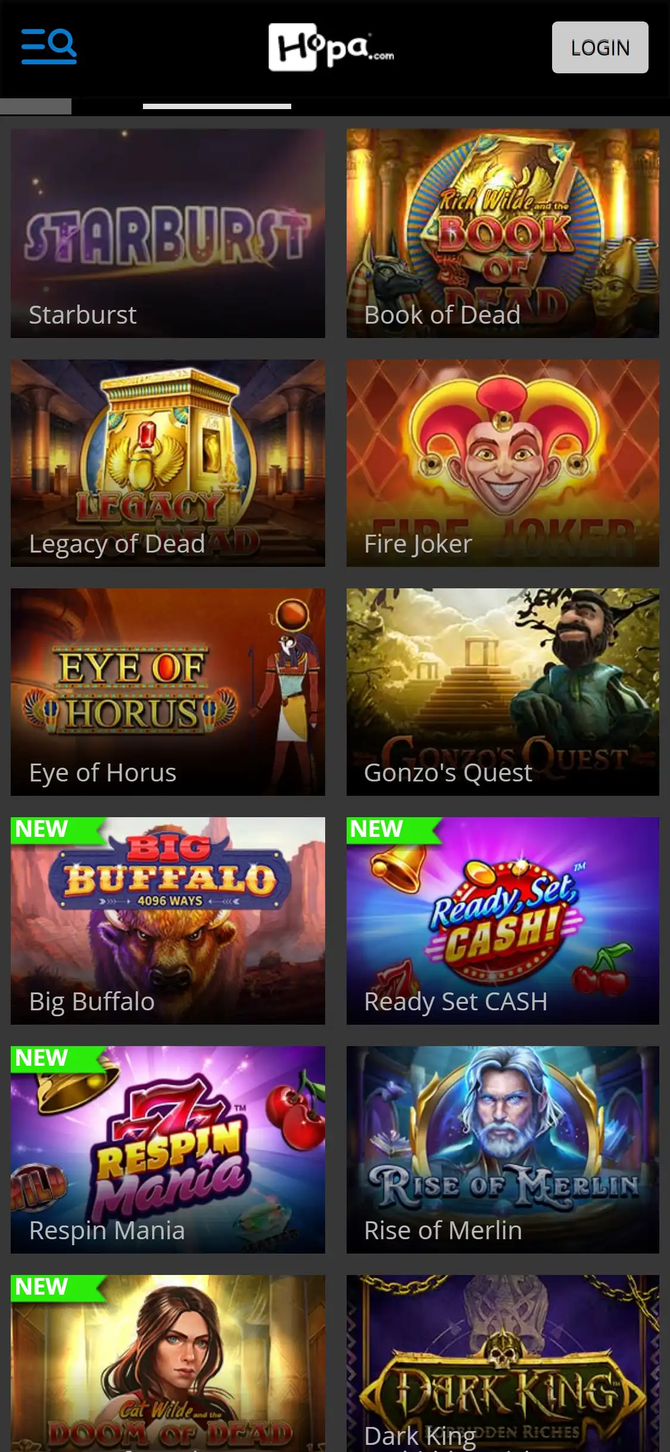Open Cat Wilde Doom of Dead tile
Image resolution: width=670 pixels, height=1452 pixels.
click(x=168, y=1363)
